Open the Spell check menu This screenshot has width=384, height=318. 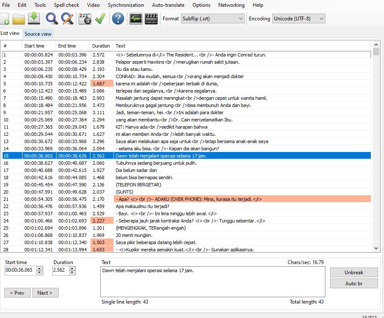pos(66,5)
